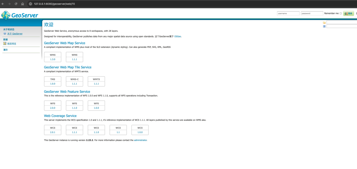
Task: Focus the password field
Action: point(312,14)
